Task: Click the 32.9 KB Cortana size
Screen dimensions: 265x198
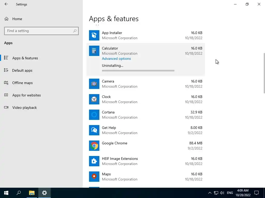Action: [196, 112]
